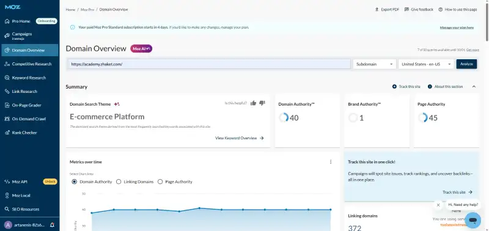Click the On-Page Grader icon

pyautogui.click(x=7, y=105)
